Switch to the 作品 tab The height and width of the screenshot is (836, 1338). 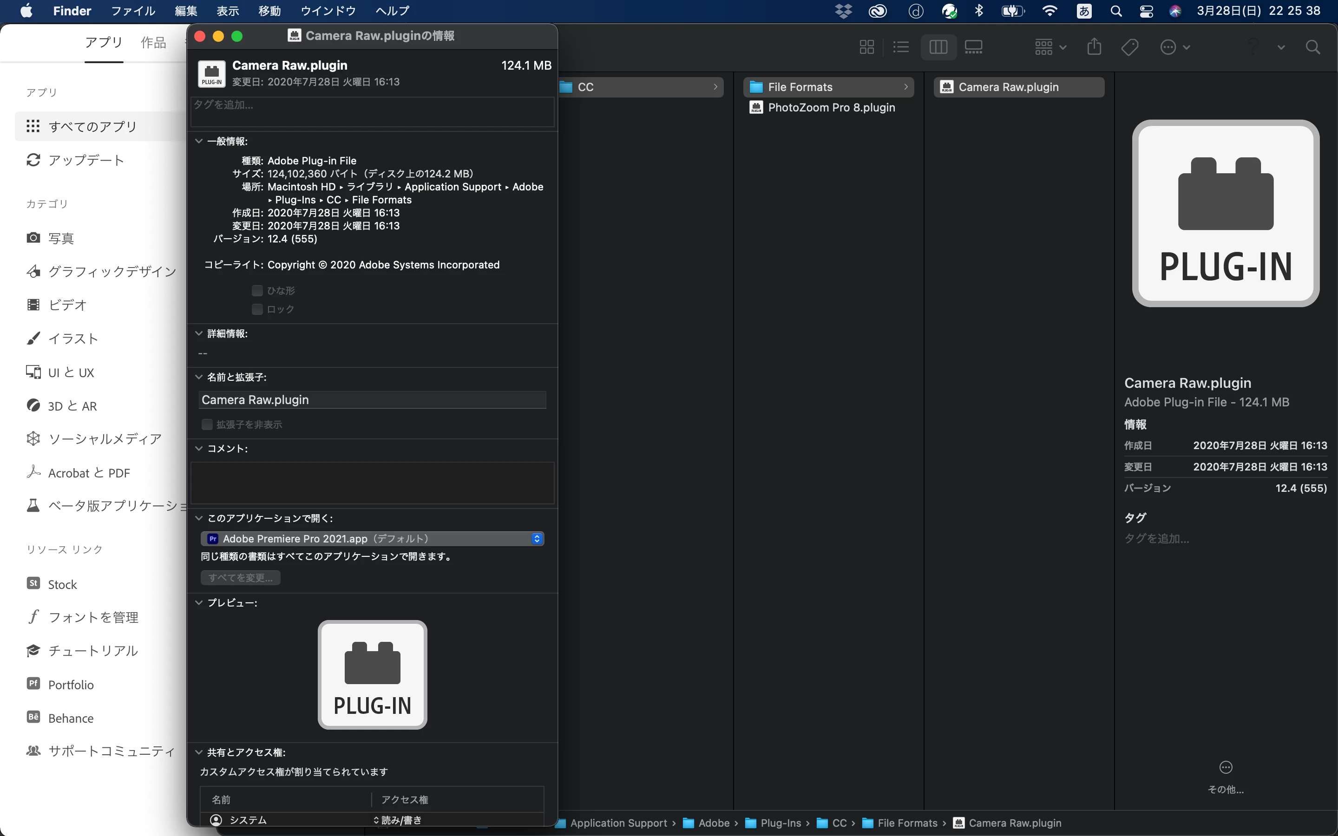point(153,43)
